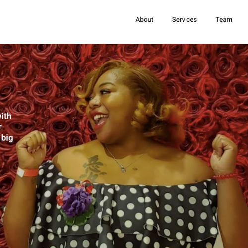Viewport: 248px width, 248px height.
Task: Click the raised fist with the red bracelet
Action: pos(224,154)
